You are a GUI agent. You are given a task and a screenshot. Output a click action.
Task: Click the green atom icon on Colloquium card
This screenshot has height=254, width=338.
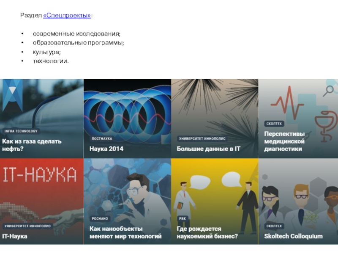[x=311, y=216]
